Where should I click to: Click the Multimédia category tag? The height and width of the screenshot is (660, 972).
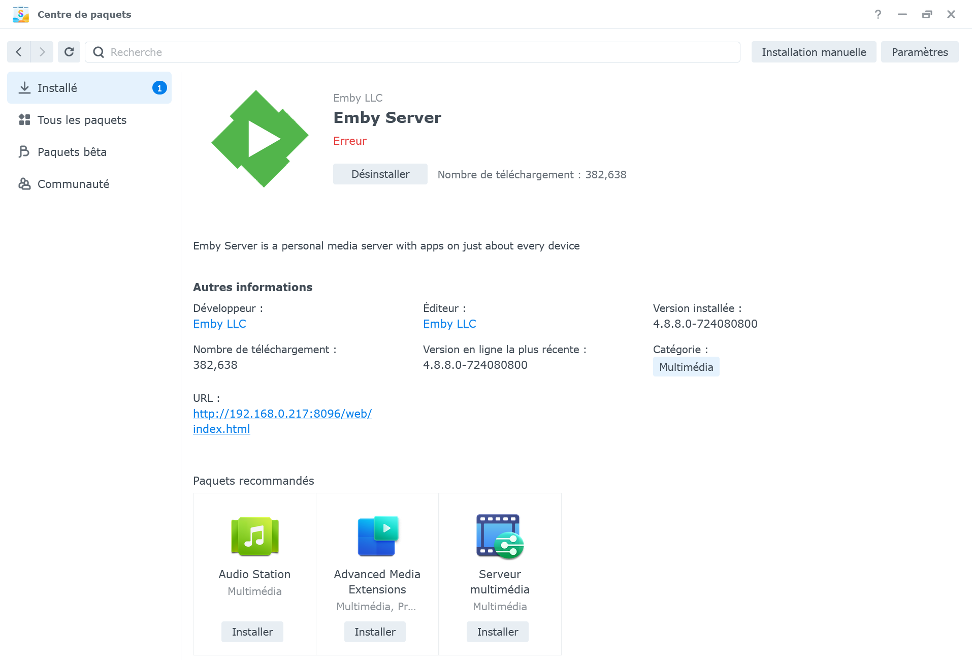686,367
